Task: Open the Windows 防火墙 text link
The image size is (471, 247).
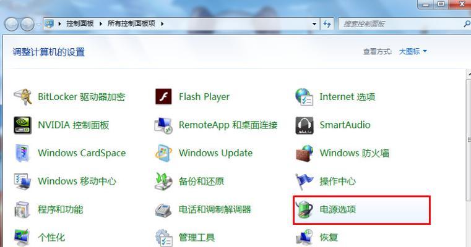Action: (355, 153)
